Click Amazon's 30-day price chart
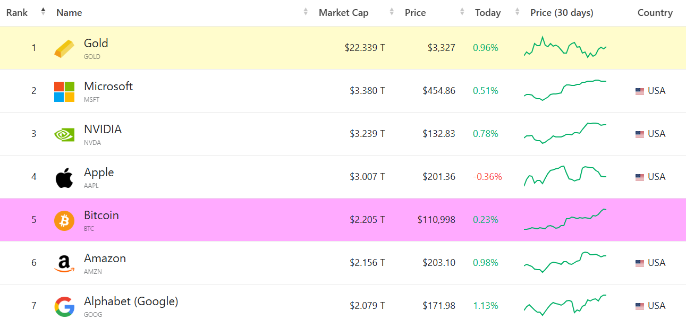686x319 pixels. click(565, 262)
